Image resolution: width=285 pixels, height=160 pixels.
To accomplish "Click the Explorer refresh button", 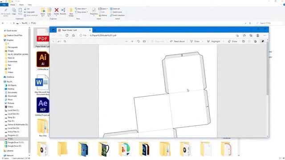I will 250,23.
